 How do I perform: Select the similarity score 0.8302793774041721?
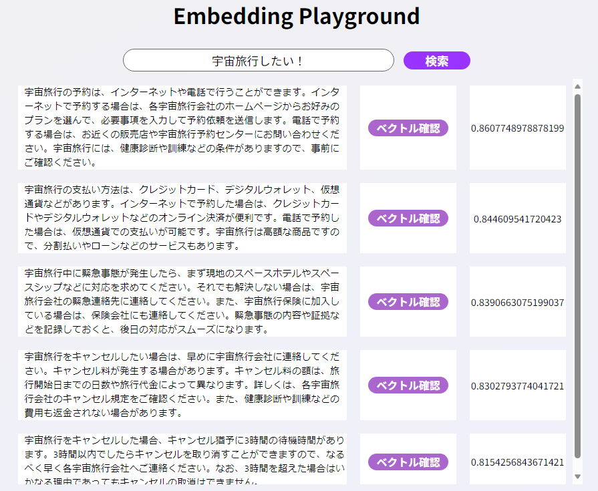[516, 385]
